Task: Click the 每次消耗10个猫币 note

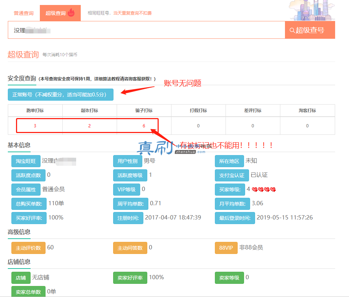Action: (60, 55)
